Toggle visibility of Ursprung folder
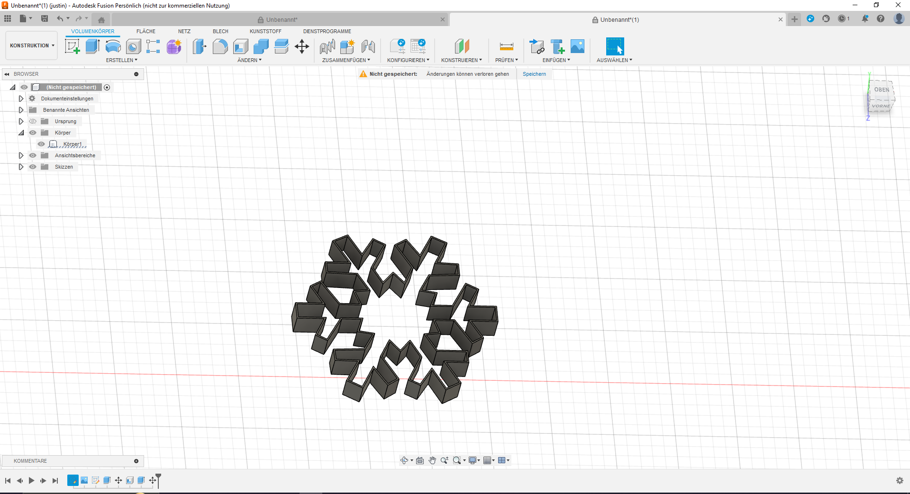910x494 pixels. point(33,121)
